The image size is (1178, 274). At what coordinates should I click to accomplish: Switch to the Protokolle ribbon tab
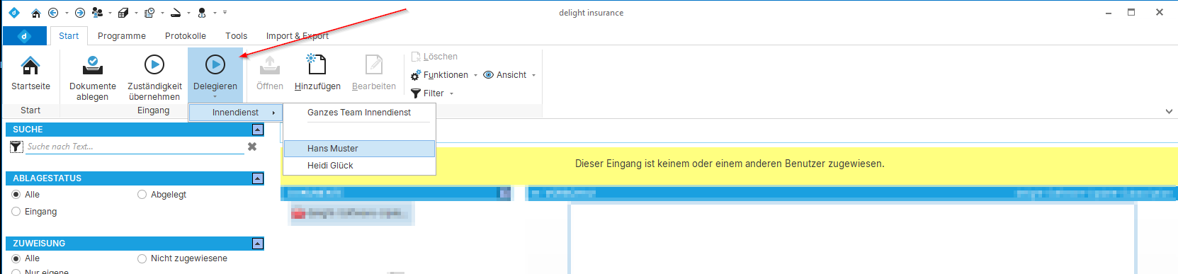[186, 36]
